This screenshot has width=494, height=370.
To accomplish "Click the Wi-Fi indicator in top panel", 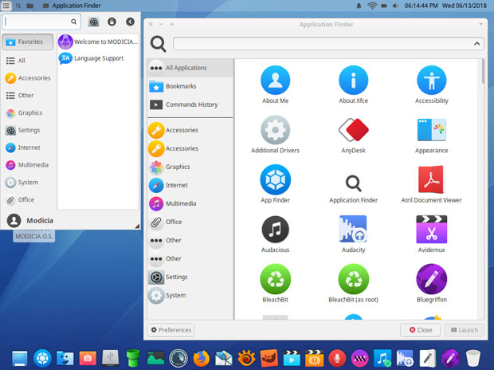I will 372,6.
